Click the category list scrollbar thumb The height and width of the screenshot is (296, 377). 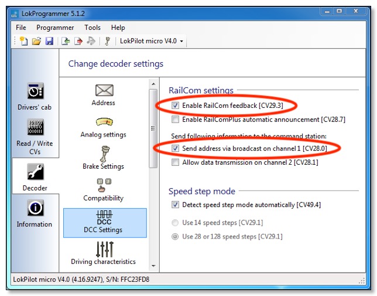(153, 128)
